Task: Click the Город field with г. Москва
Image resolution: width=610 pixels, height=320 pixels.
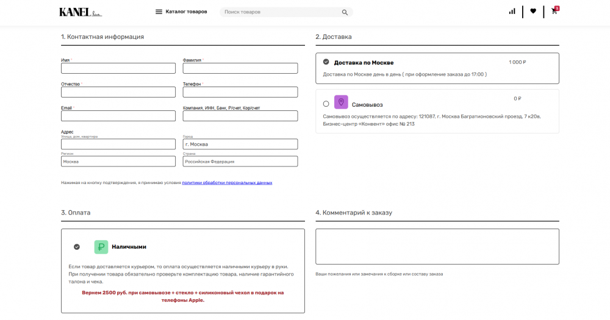Action: 240,144
